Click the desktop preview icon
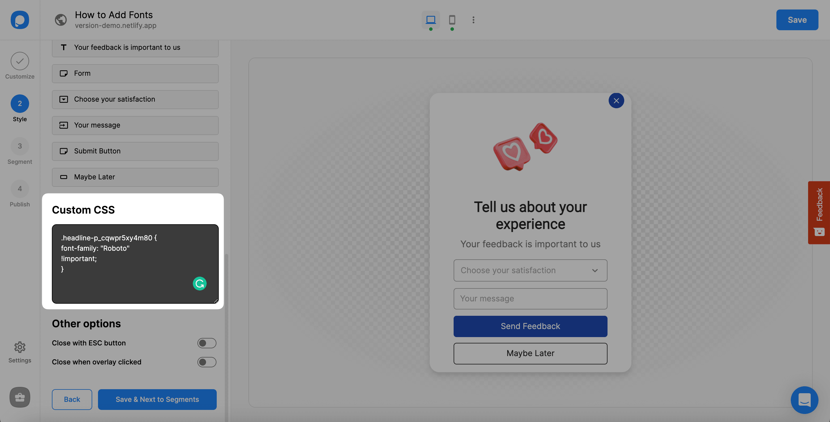 (430, 19)
